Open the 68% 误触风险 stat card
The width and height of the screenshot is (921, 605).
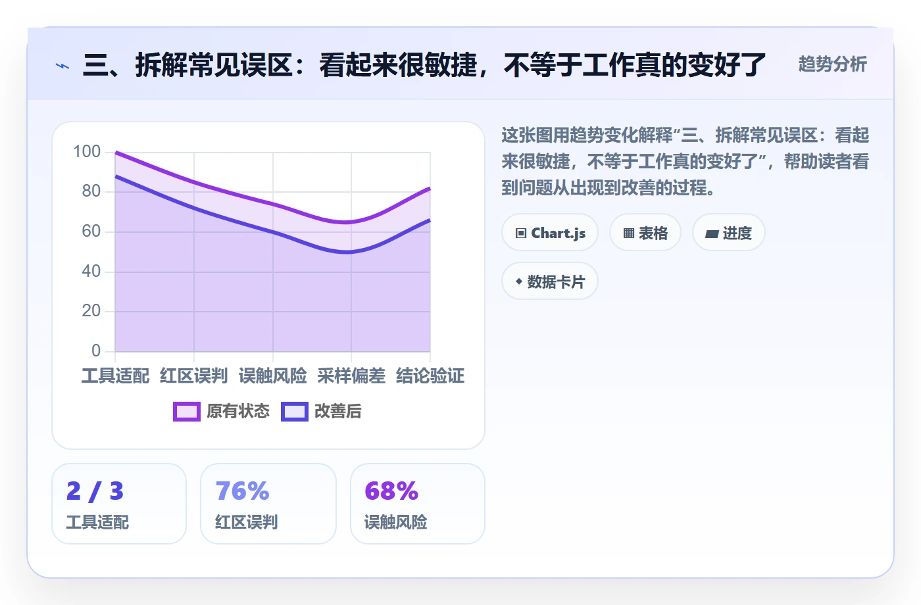tap(418, 504)
